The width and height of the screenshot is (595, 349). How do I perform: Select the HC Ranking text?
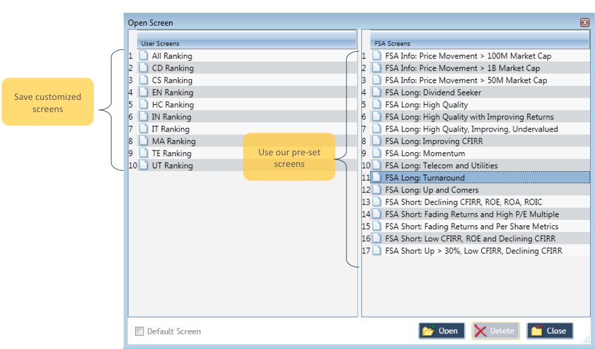pyautogui.click(x=173, y=105)
